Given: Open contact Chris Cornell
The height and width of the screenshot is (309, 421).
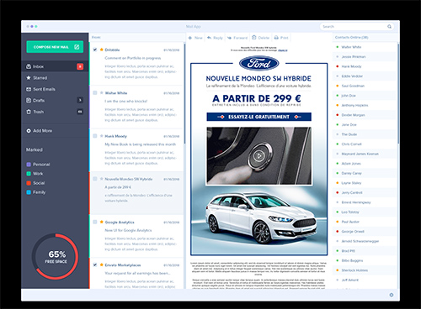Looking at the screenshot, I should [x=365, y=144].
